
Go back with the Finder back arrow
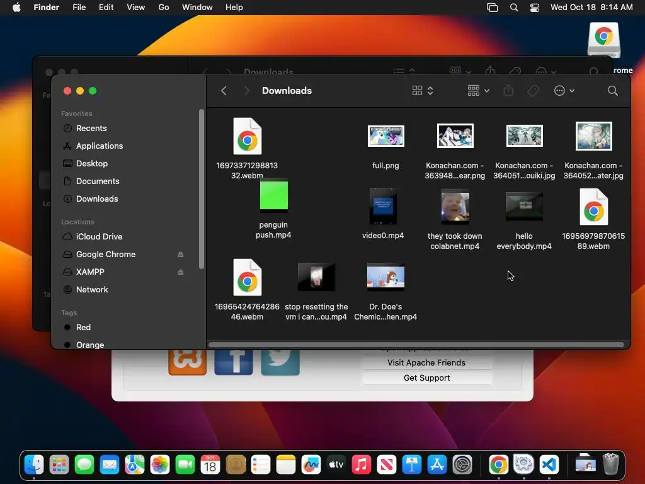pos(224,91)
